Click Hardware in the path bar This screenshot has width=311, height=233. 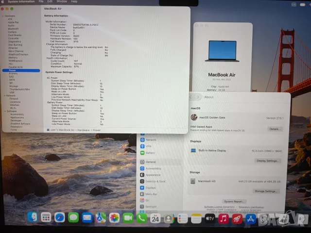[x=83, y=130]
